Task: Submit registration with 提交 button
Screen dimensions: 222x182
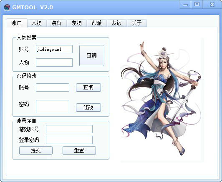Action: coord(36,150)
